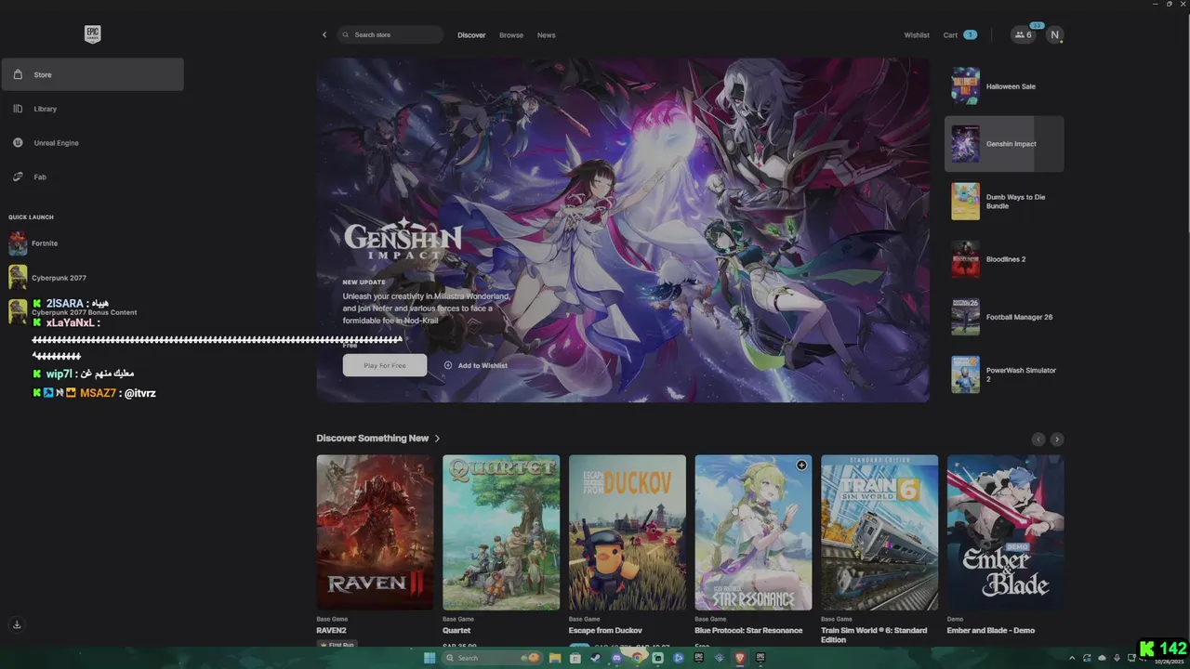Viewport: 1190px width, 669px height.
Task: Select Dumb Ways to Die Bundle
Action: (1004, 202)
